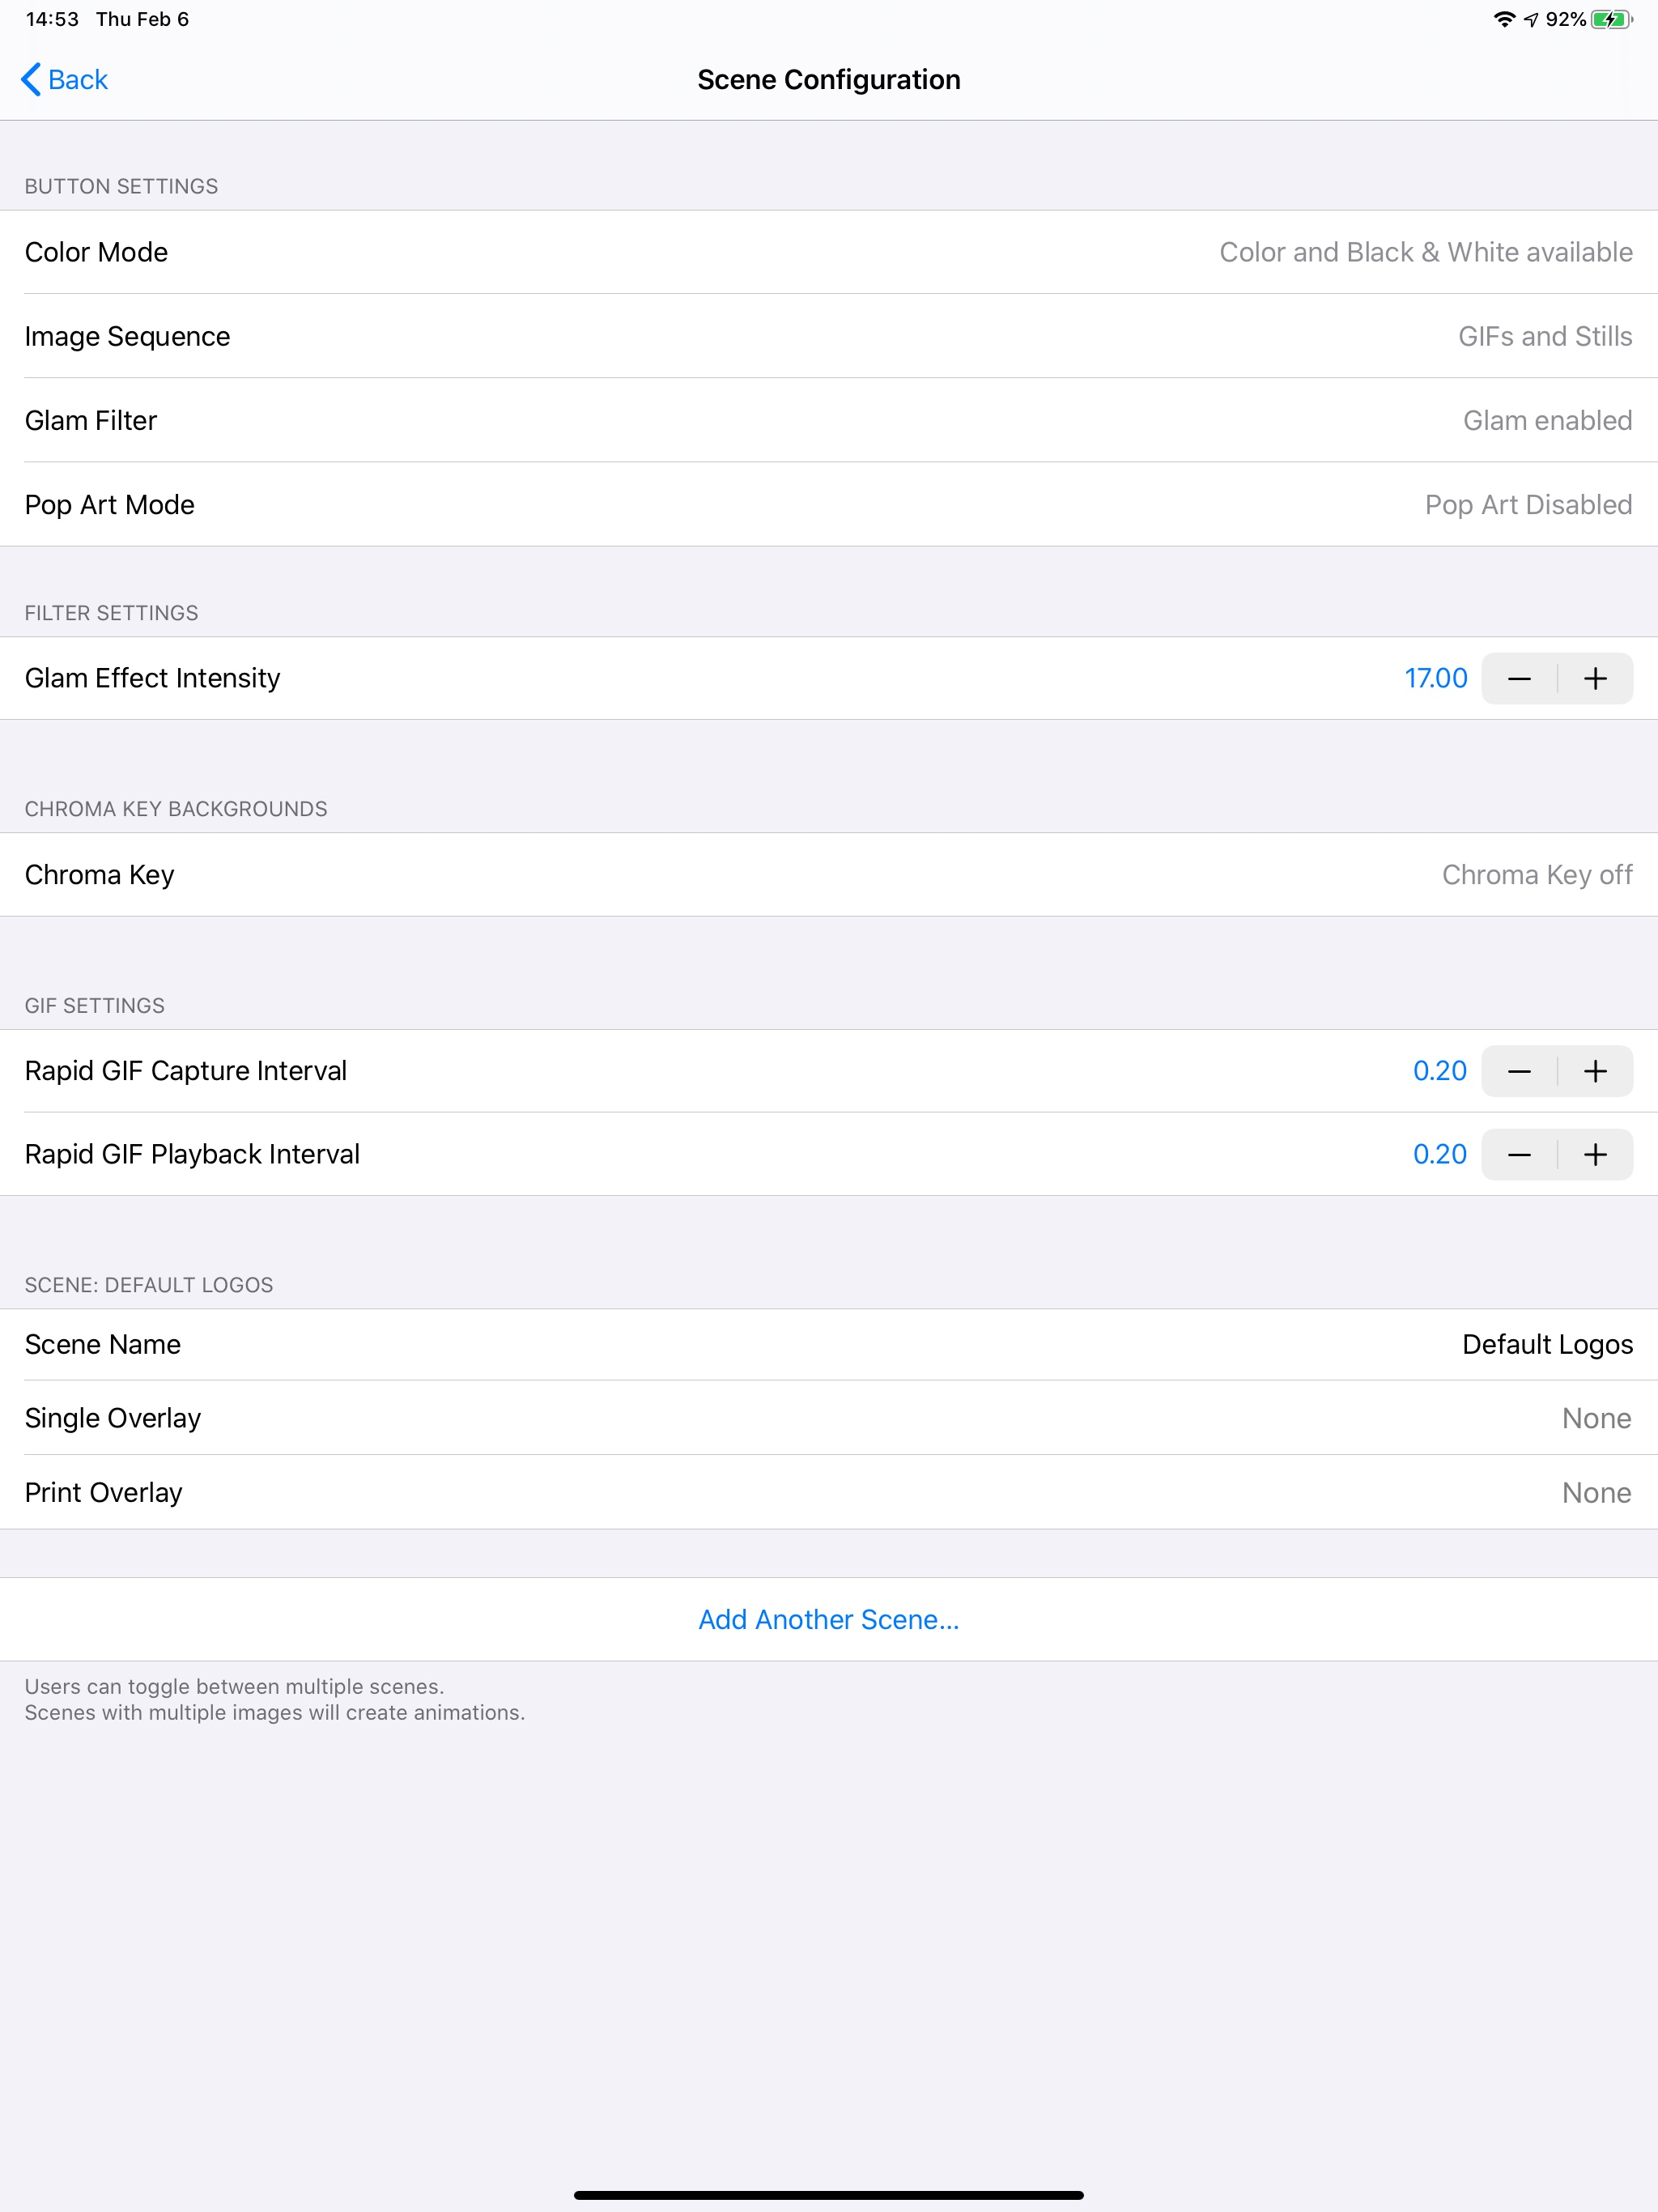The width and height of the screenshot is (1658, 2212).
Task: Change the Pop Art Mode option
Action: point(829,504)
